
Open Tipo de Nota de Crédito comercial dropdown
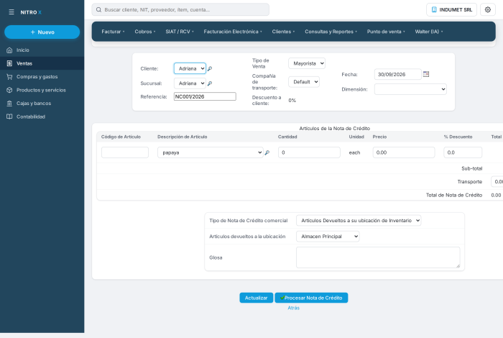[x=359, y=221]
